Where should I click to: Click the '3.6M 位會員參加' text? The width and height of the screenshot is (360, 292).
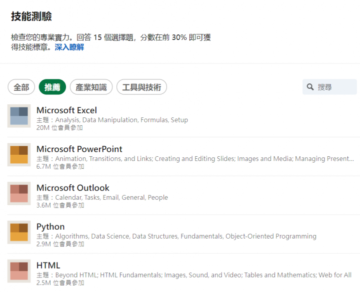tap(60, 205)
